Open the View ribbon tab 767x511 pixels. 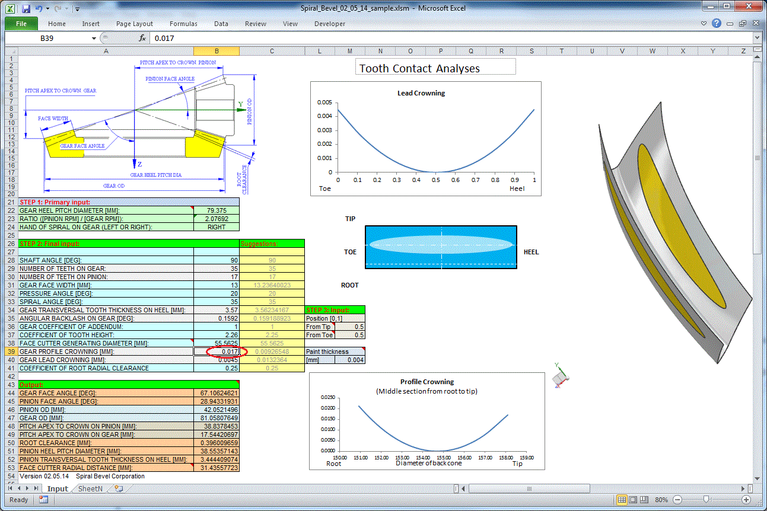(290, 24)
